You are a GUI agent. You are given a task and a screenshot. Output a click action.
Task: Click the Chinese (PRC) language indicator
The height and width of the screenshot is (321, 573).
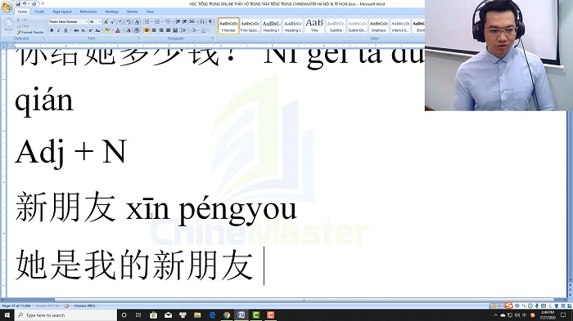coord(84,305)
